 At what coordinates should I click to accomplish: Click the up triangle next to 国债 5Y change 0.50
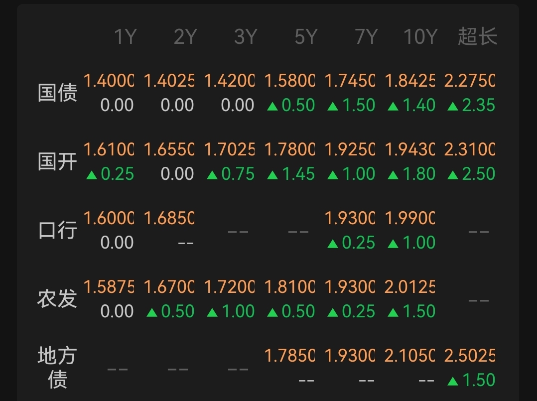pyautogui.click(x=272, y=106)
